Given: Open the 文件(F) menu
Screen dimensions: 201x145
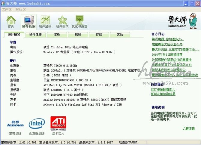Looking at the screenshot, I should (x=7, y=9).
